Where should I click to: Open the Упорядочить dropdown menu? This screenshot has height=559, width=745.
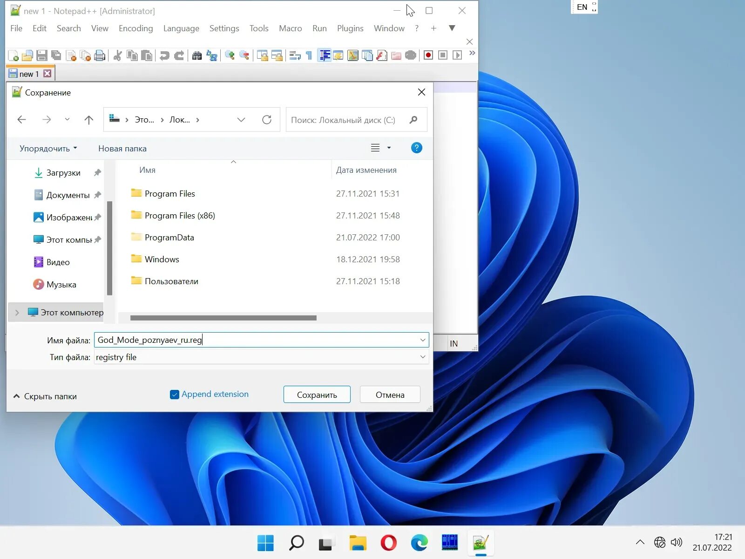click(x=48, y=149)
